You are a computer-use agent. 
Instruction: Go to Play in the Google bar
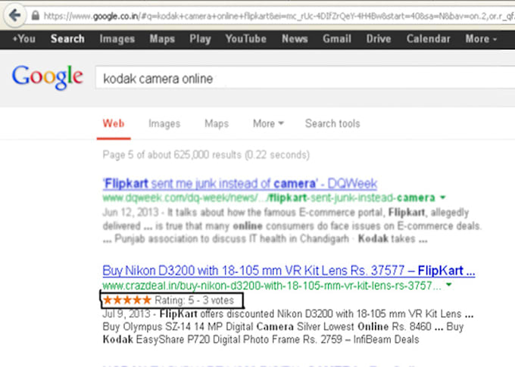pyautogui.click(x=200, y=39)
